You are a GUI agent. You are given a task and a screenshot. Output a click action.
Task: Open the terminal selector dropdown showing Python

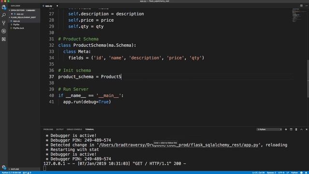(x=269, y=130)
